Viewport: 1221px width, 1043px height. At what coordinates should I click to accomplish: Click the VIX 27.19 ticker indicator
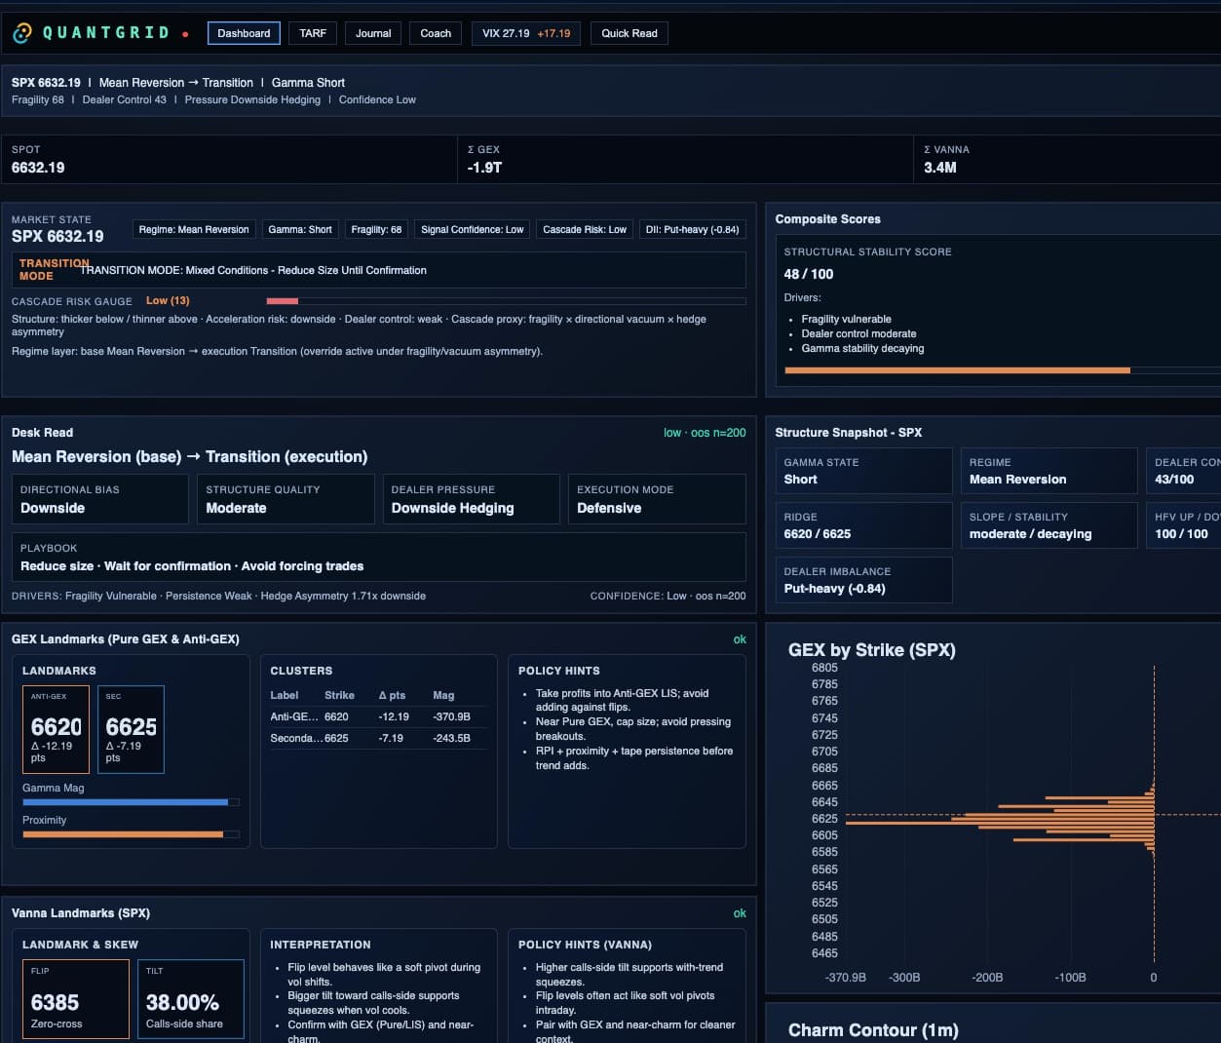[525, 32]
